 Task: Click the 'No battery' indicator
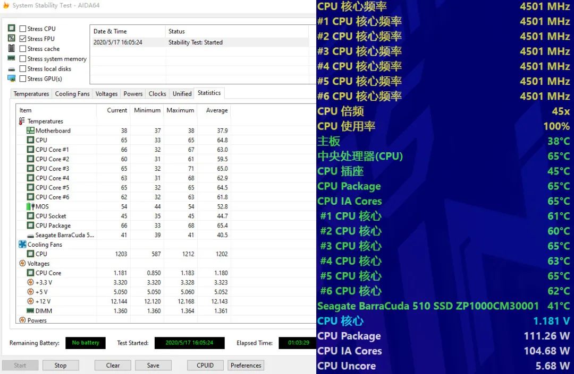pyautogui.click(x=86, y=343)
